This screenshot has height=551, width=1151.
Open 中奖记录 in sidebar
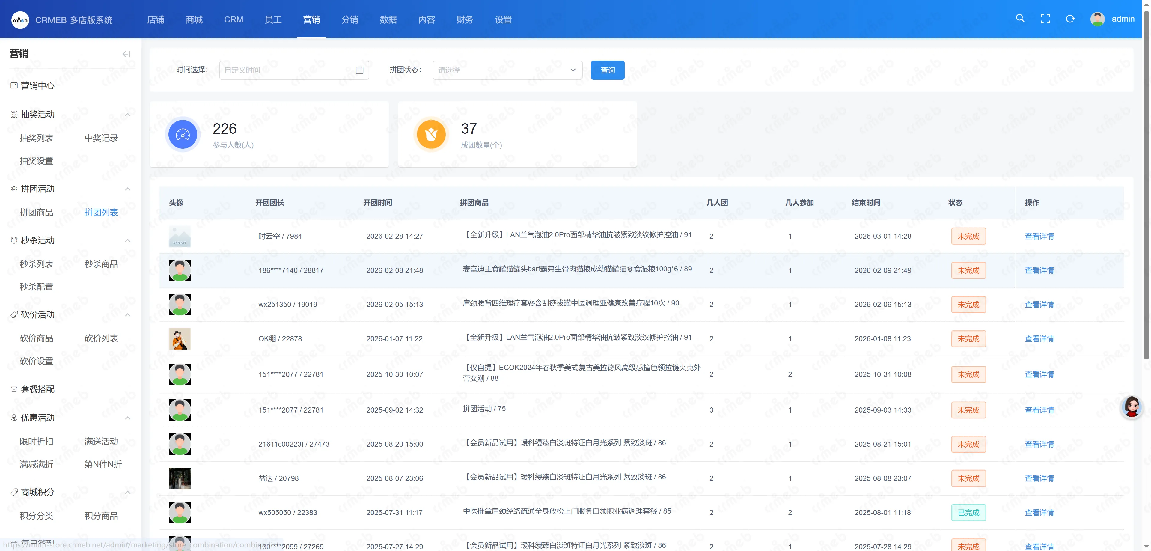[101, 138]
